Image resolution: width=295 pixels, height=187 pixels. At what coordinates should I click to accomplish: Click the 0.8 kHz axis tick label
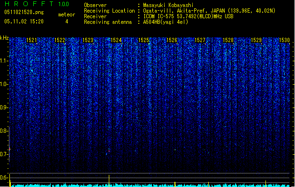point(4,131)
